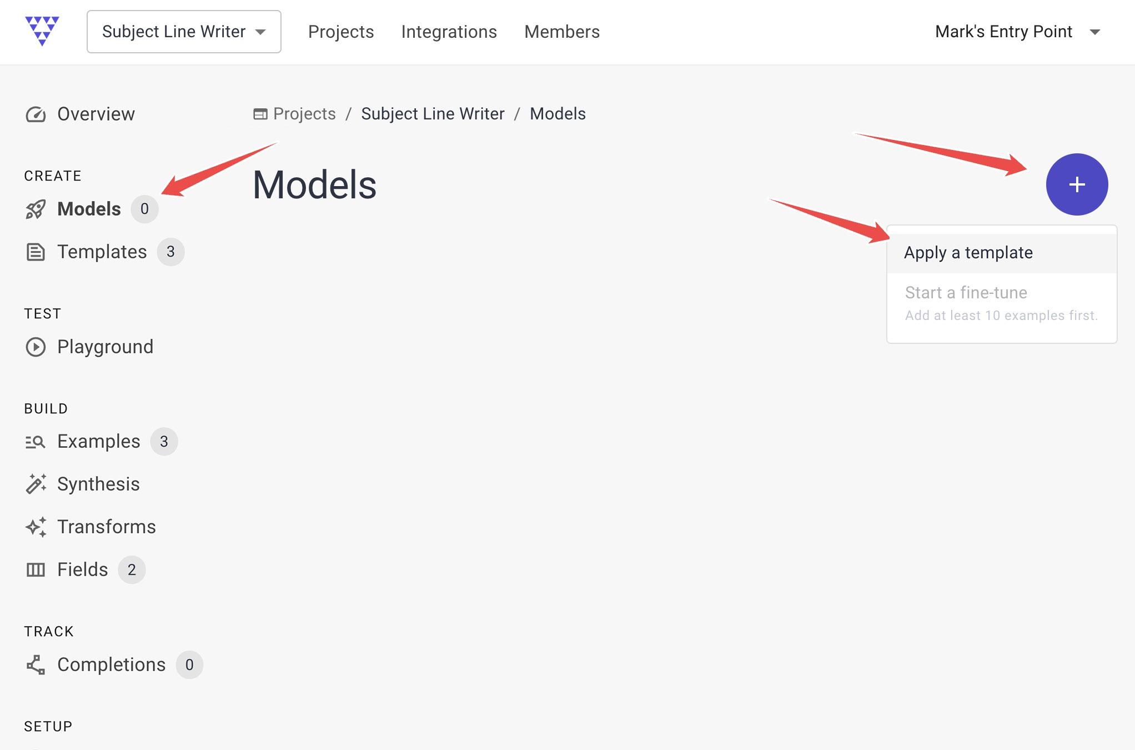
Task: Go to Integrations in the top navigation
Action: pos(449,32)
